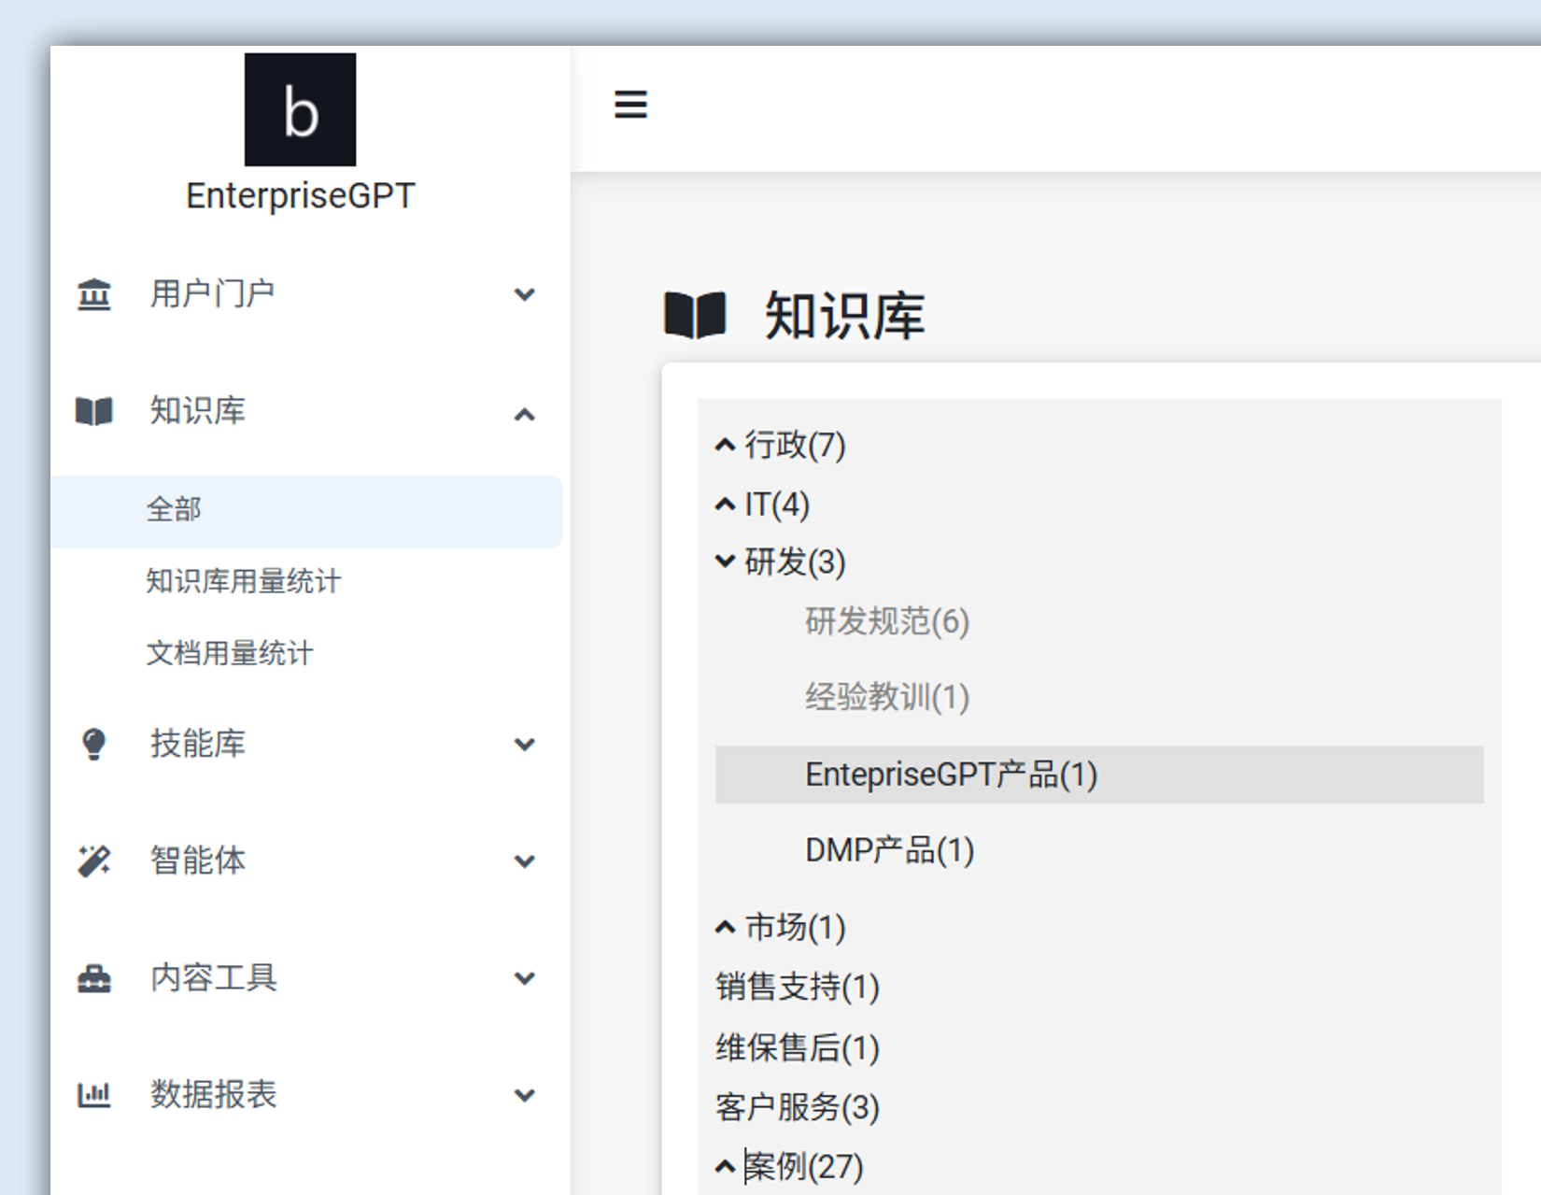1541x1195 pixels.
Task: Expand the 智能体 menu chevron
Action: 525,861
